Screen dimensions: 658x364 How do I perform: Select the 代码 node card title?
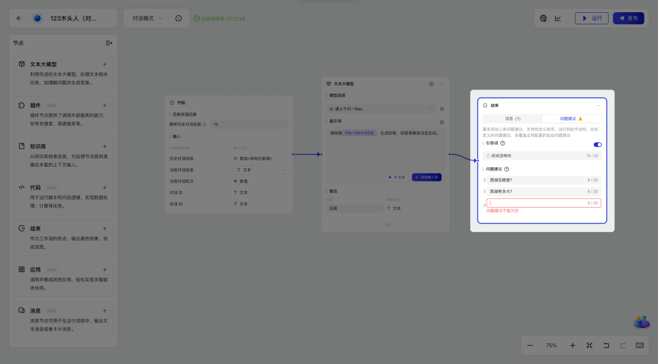click(35, 187)
